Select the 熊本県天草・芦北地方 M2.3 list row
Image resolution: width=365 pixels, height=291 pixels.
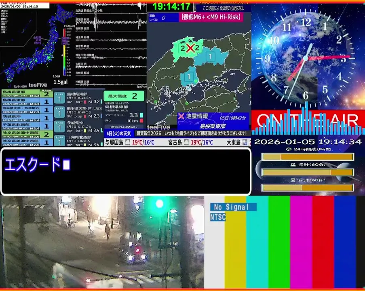point(27,110)
